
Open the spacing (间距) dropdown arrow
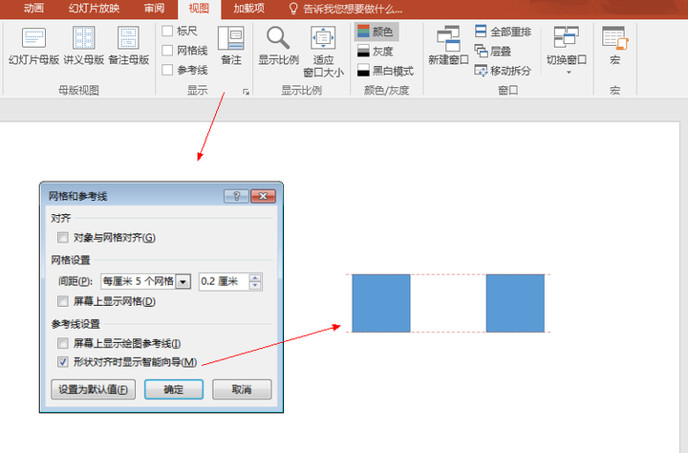[x=183, y=281]
